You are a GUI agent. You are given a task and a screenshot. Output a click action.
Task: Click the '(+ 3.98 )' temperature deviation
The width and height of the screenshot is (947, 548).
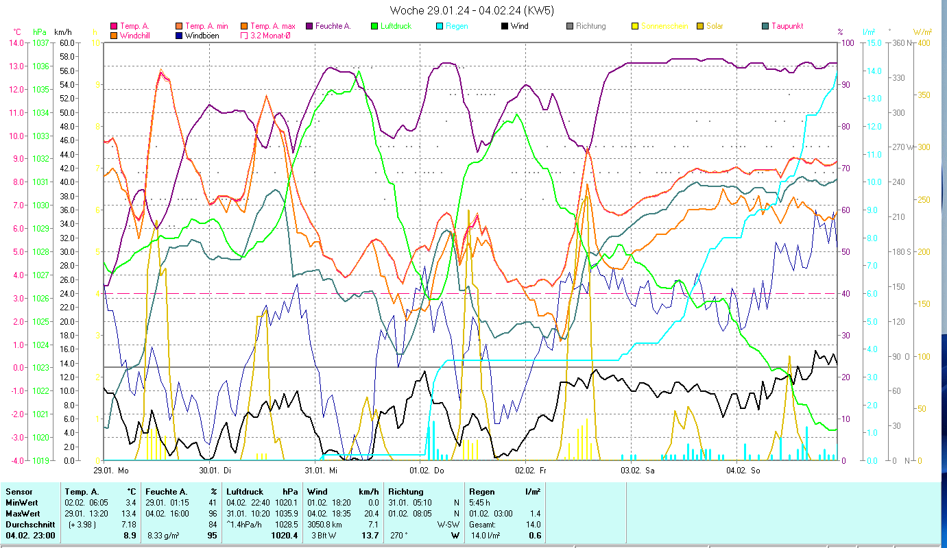81,525
